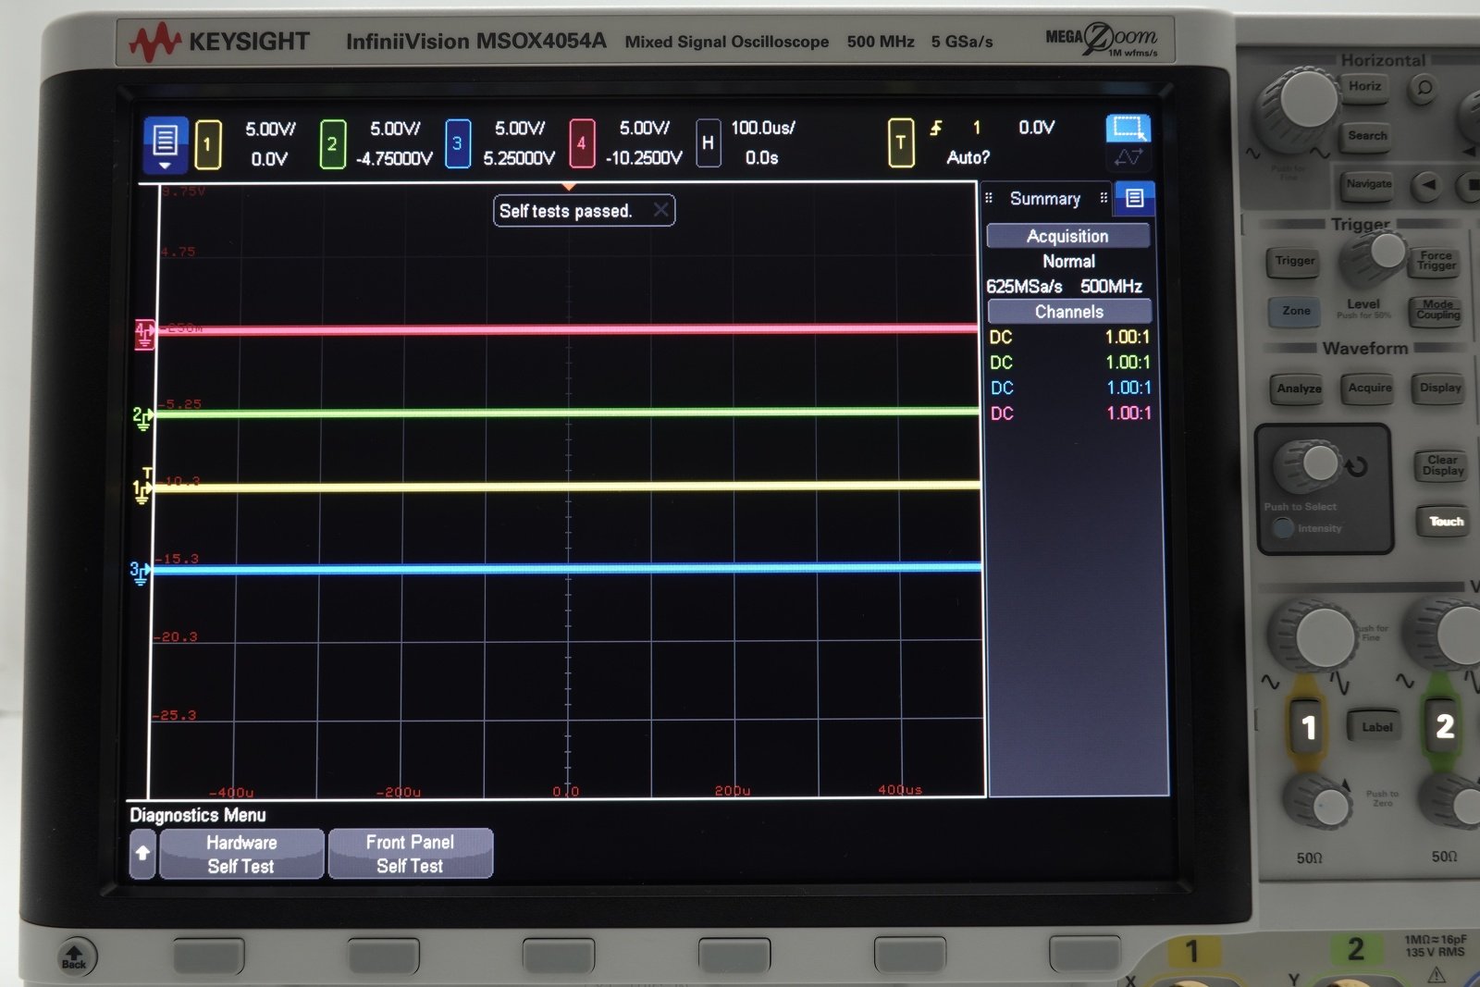Select channel 3 ground marker on graticule

coord(139,574)
